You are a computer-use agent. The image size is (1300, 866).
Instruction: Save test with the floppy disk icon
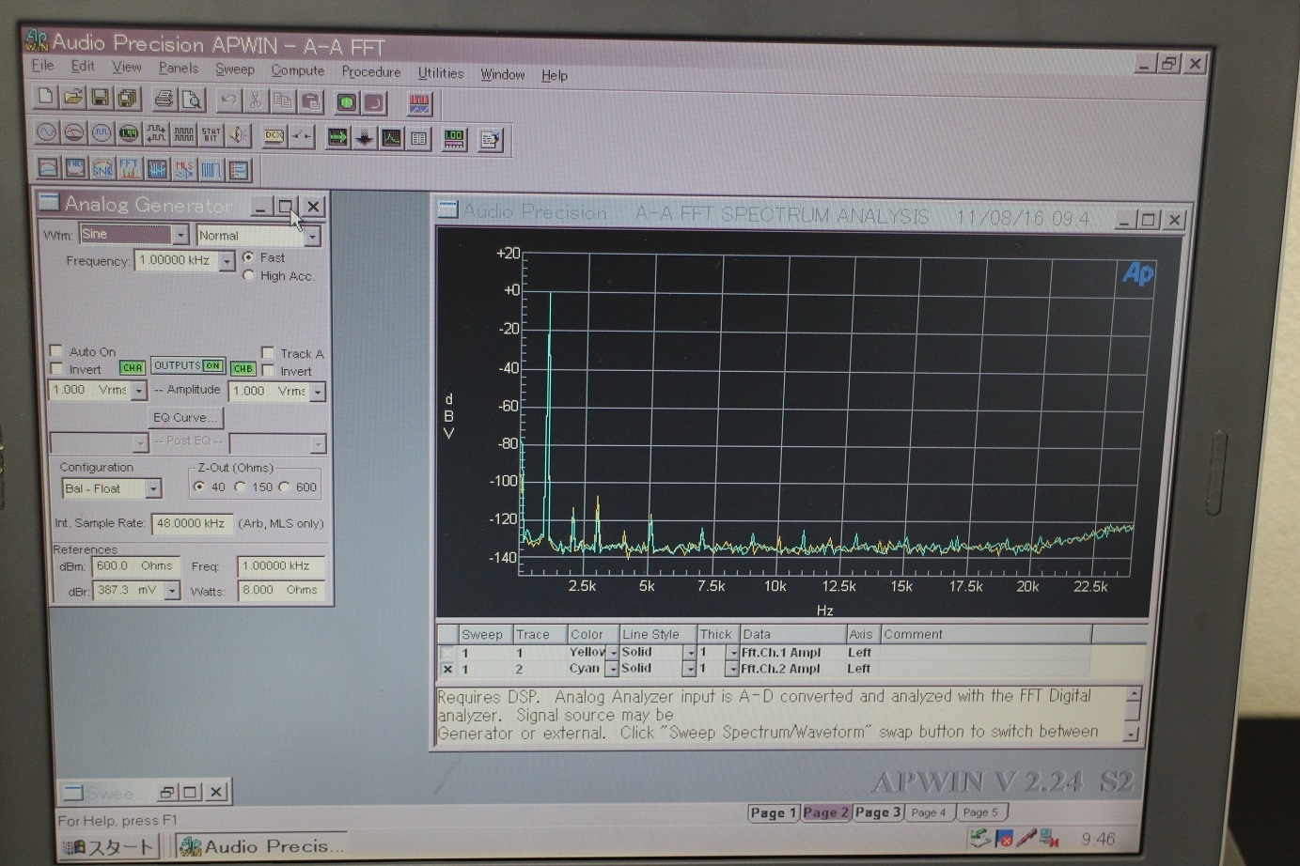pos(100,98)
